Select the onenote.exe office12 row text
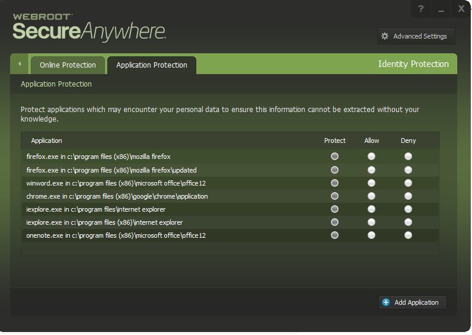This screenshot has width=472, height=335. coord(116,235)
